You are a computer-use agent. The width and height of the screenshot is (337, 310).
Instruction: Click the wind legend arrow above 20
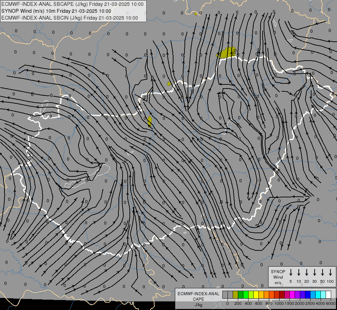[x=307, y=272]
